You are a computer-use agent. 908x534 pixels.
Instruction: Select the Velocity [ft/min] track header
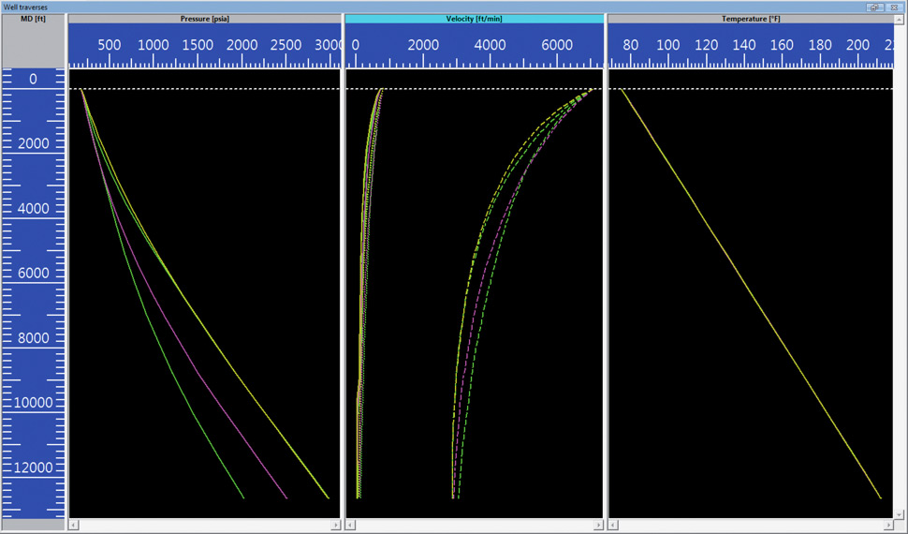click(x=475, y=19)
